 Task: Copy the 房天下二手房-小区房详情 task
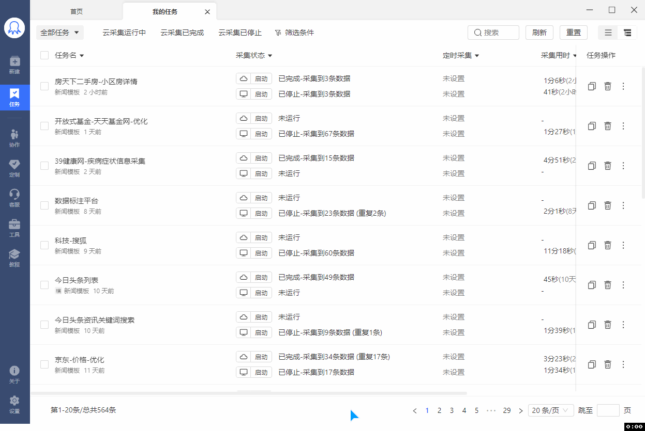coord(592,86)
